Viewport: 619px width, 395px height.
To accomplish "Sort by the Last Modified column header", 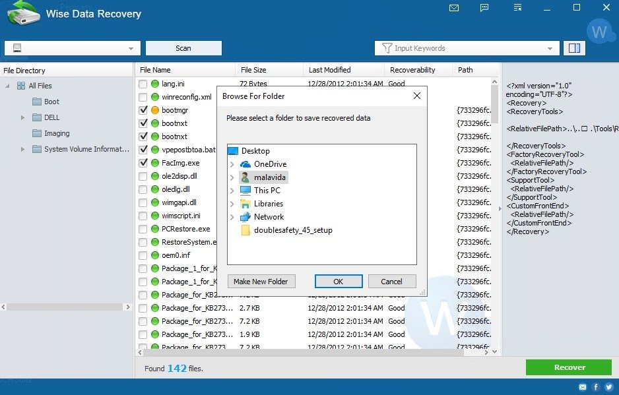I will tap(344, 70).
